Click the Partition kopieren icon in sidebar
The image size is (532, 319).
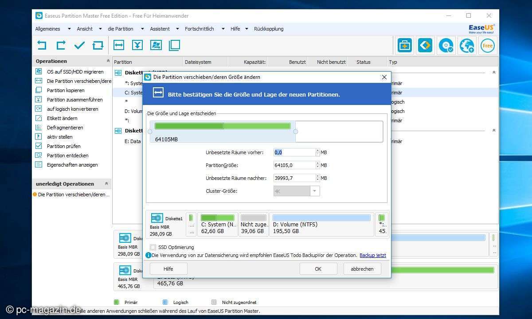[x=39, y=90]
